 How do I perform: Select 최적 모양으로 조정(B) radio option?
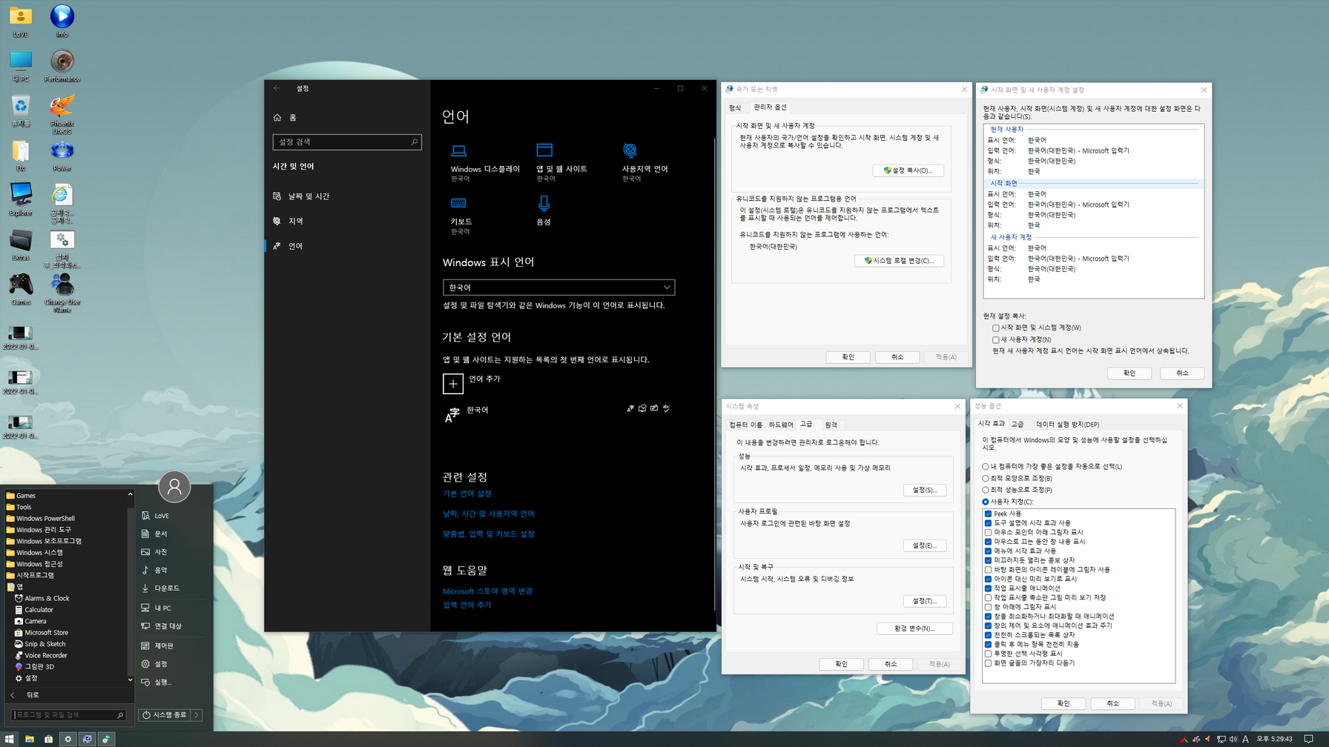click(x=986, y=479)
